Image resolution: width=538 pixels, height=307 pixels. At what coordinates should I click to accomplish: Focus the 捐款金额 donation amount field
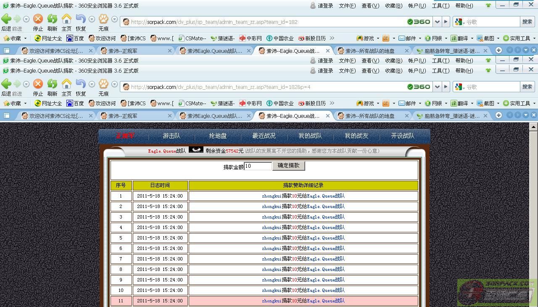(258, 166)
